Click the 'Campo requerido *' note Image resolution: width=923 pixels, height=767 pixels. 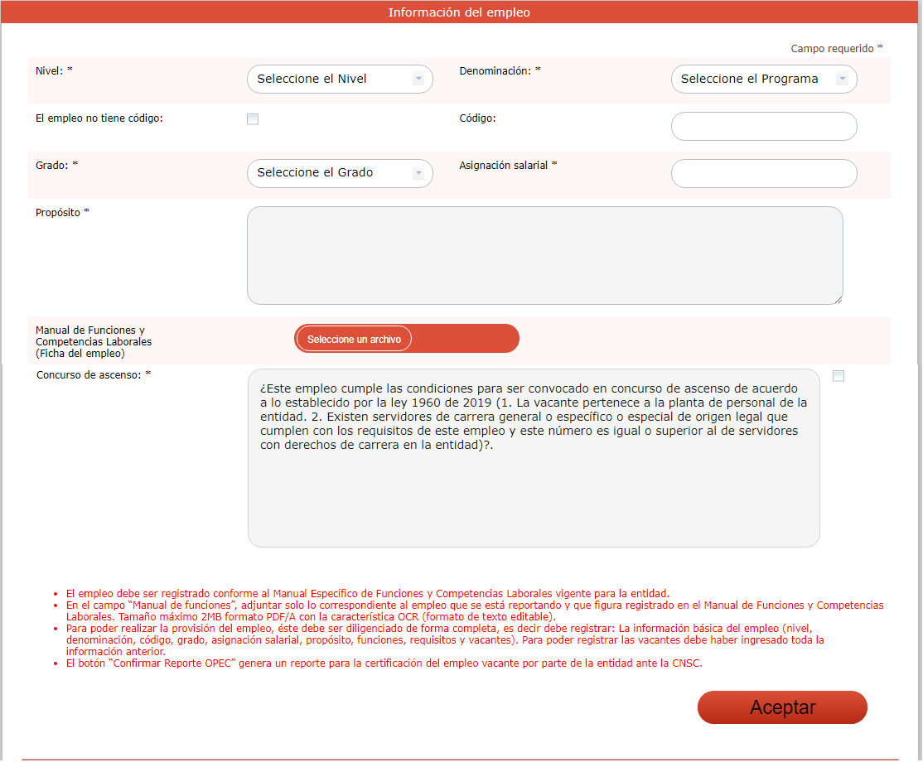(x=836, y=49)
